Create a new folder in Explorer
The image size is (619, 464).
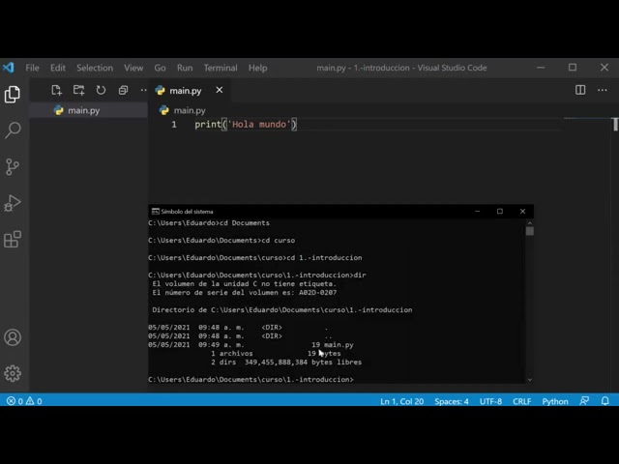pos(78,90)
